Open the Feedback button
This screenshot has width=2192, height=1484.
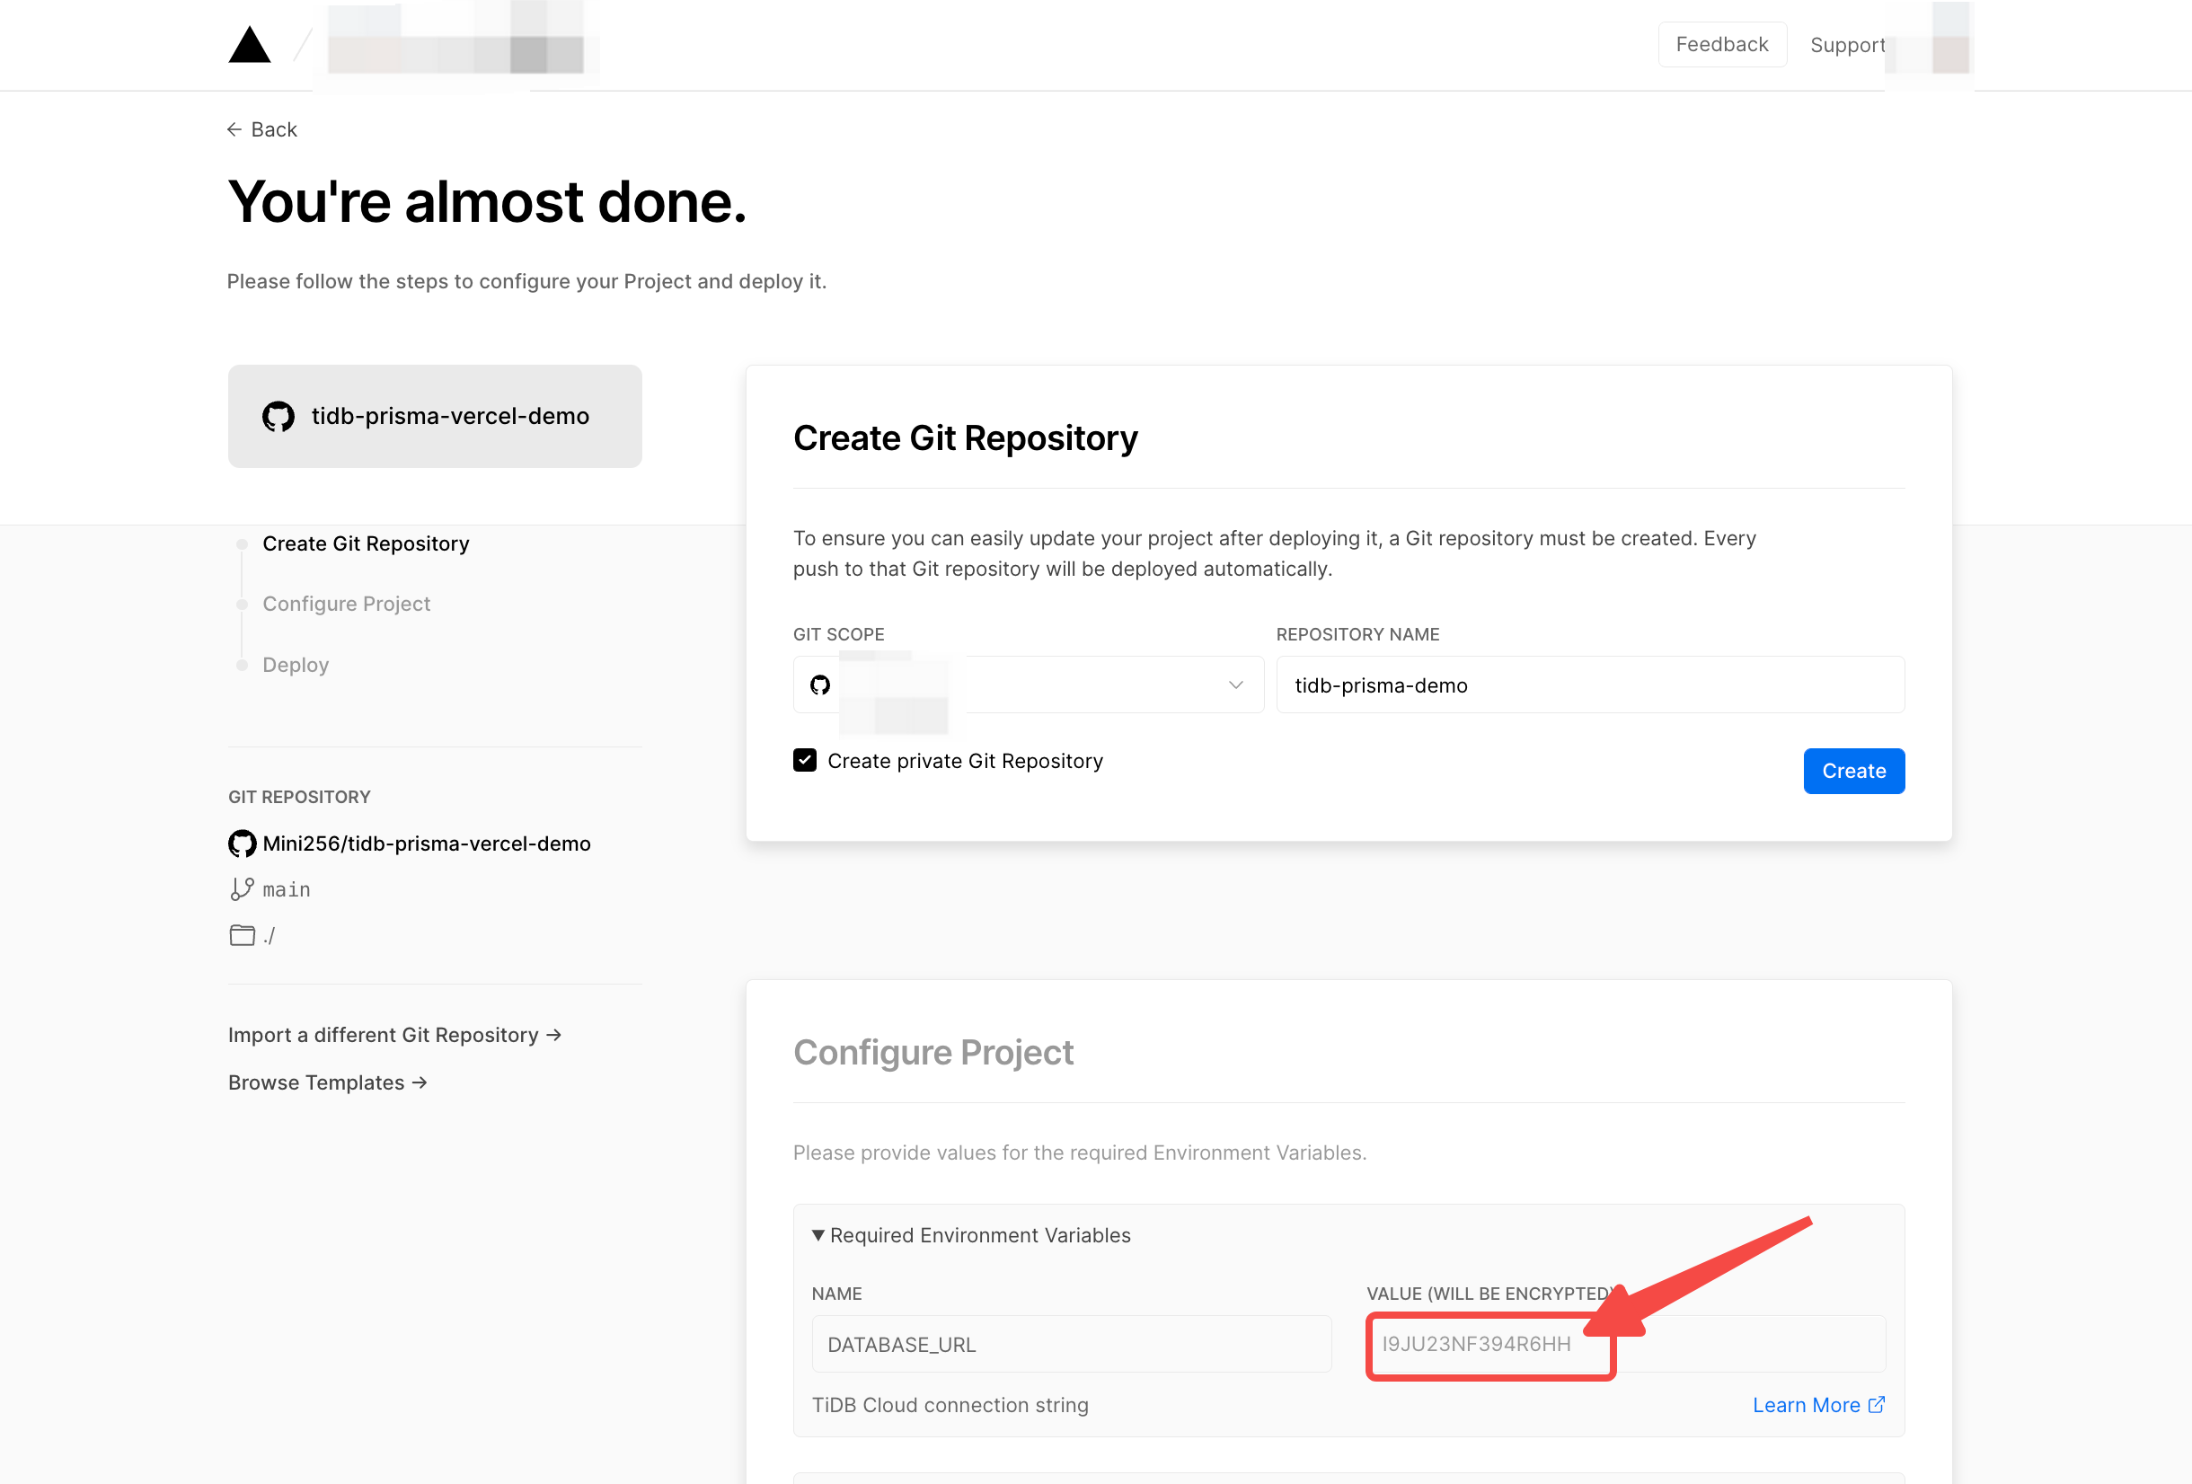point(1721,44)
